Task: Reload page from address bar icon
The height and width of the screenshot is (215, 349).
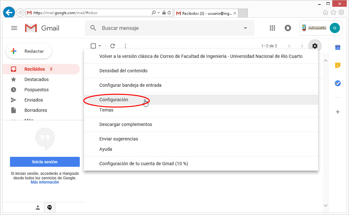Action: coord(169,13)
